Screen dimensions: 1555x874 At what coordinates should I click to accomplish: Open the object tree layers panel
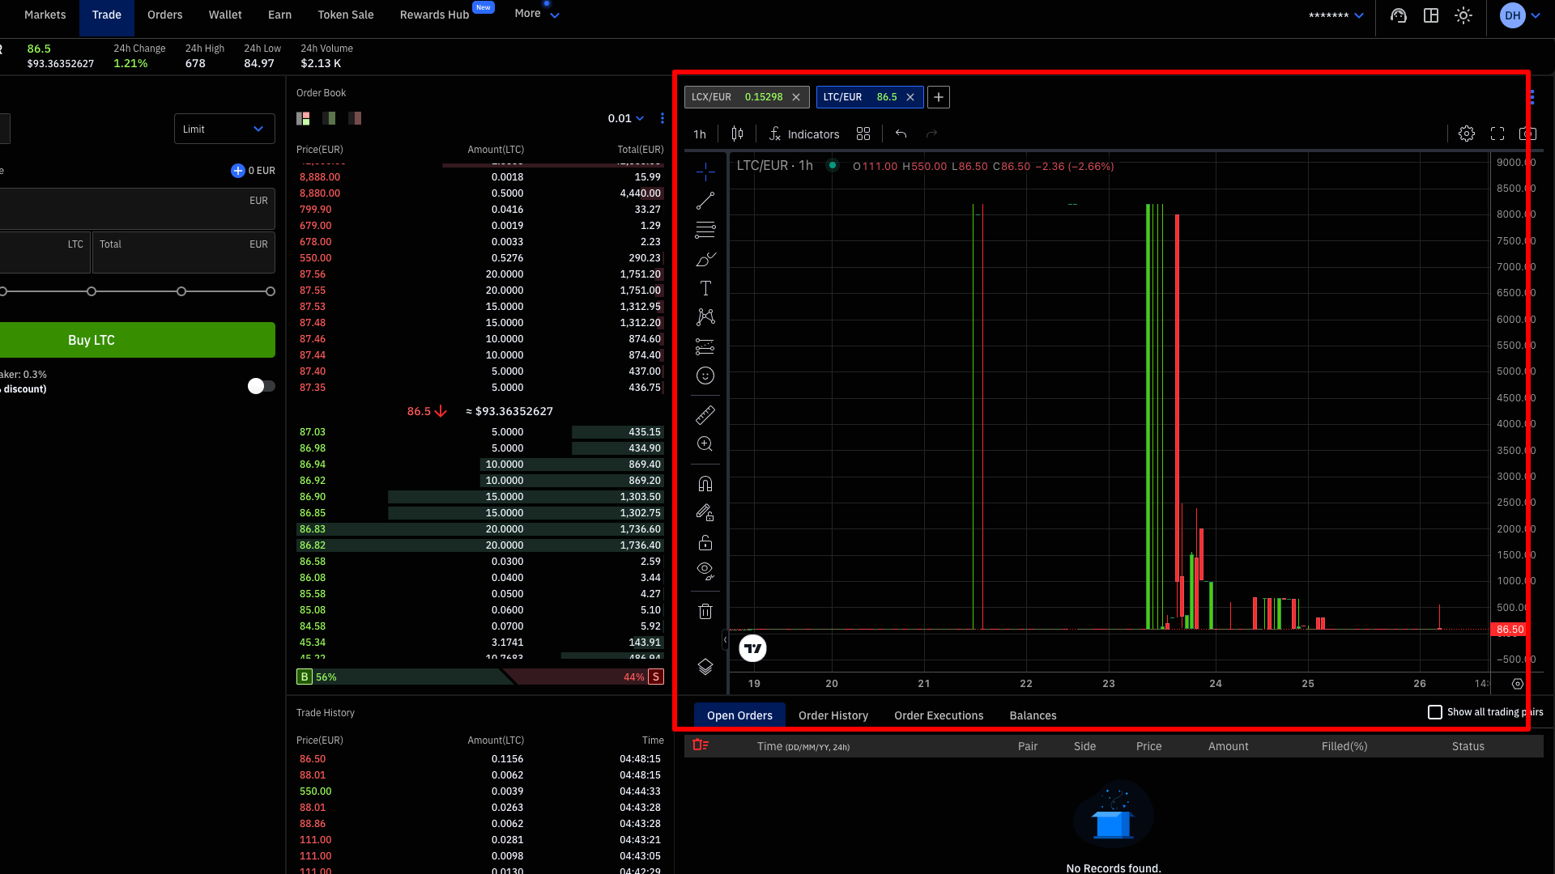pyautogui.click(x=705, y=667)
